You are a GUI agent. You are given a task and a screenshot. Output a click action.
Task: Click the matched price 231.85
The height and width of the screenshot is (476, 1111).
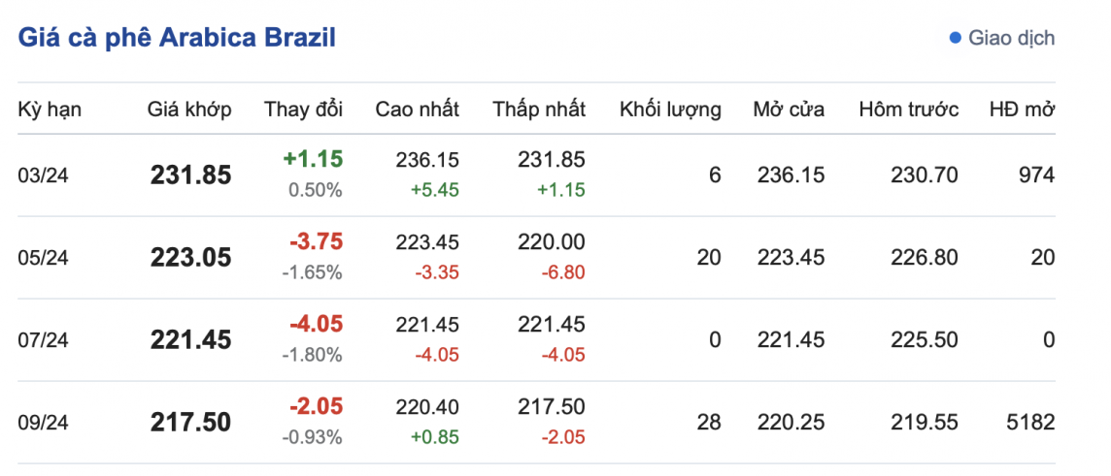click(191, 175)
